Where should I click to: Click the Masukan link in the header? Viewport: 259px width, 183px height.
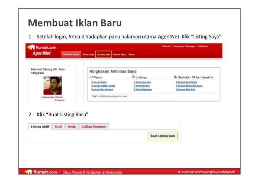[x=203, y=46]
